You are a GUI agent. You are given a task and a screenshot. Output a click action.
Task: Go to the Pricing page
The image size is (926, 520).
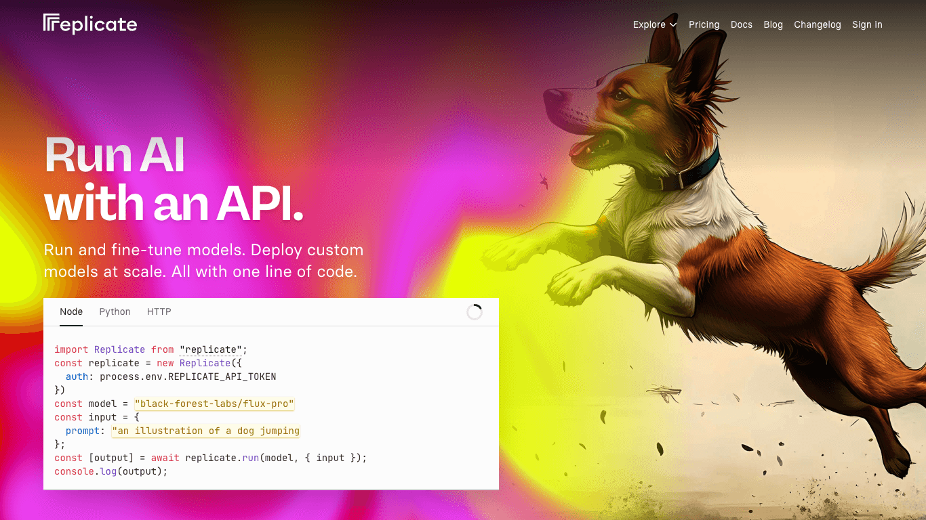click(x=704, y=24)
